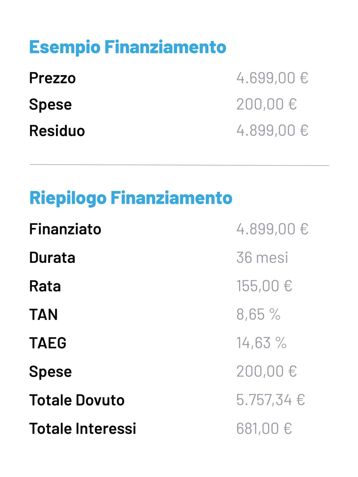Click the Riepilogo Finanziamento heading

click(131, 198)
